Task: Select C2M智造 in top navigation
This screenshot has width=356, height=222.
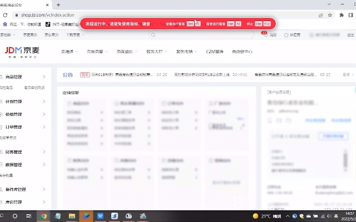Action: [x=214, y=51]
